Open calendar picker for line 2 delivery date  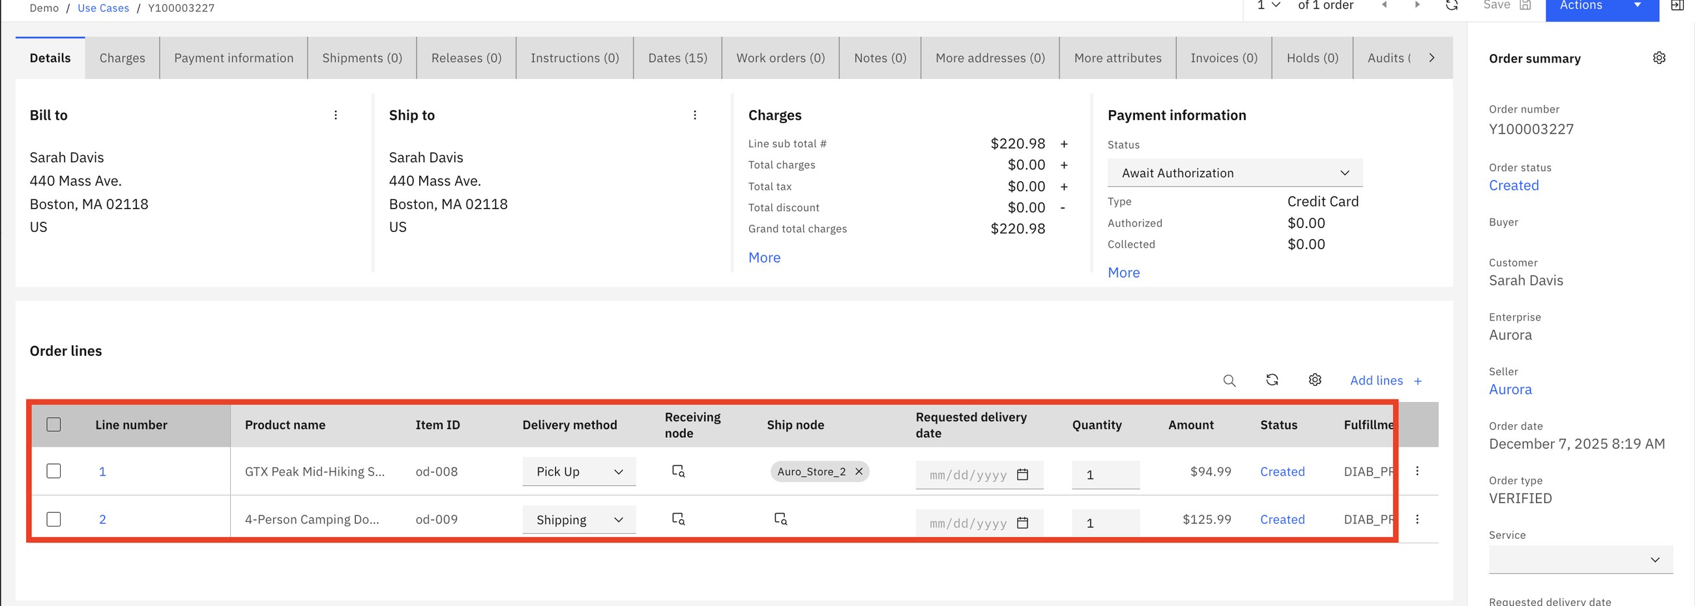point(1022,523)
